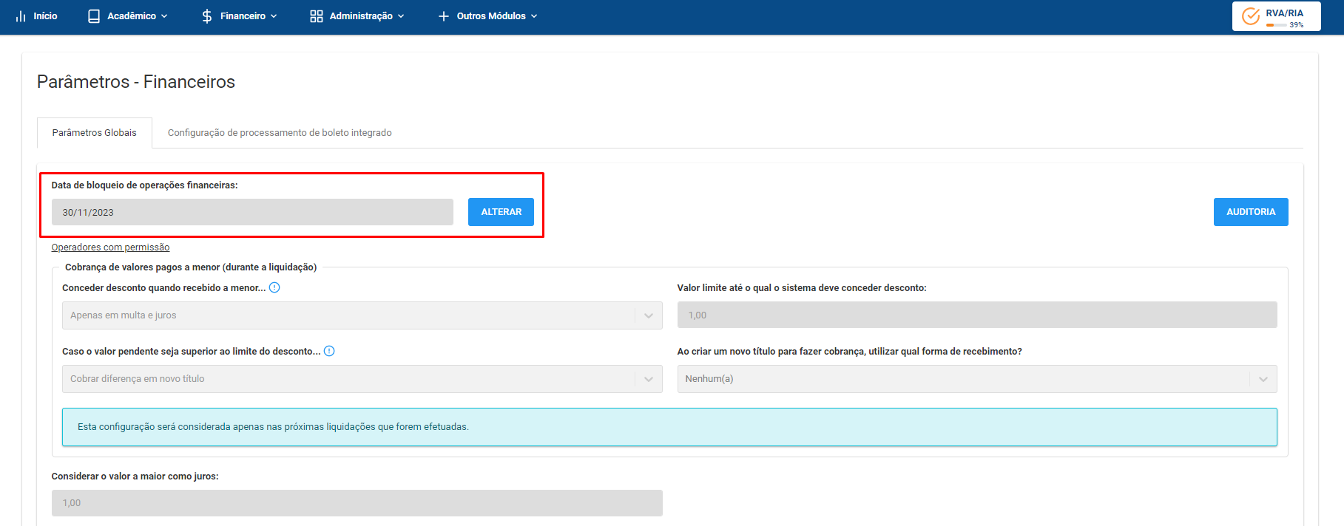The image size is (1344, 526).
Task: Click the Financeiro dollar sign icon
Action: (207, 16)
